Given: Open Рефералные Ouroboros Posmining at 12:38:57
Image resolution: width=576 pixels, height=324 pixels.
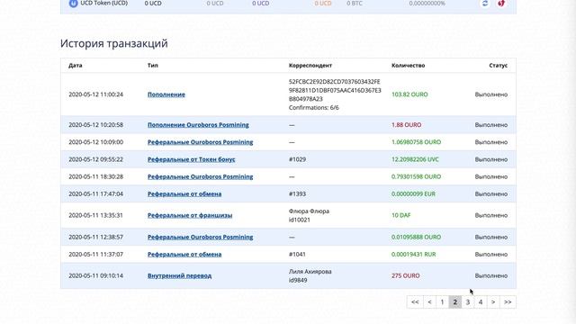Looking at the screenshot, I should pyautogui.click(x=200, y=238).
